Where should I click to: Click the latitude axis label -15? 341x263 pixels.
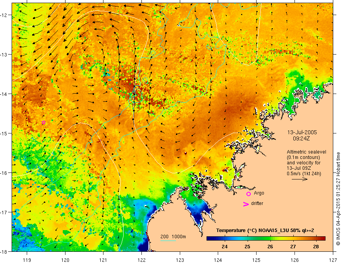pyautogui.click(x=5, y=133)
